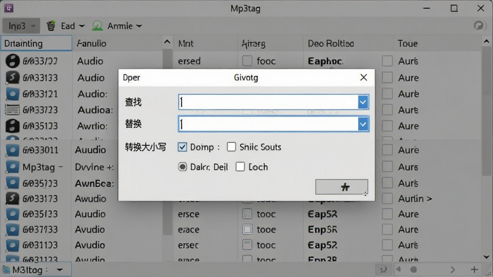Select the EnpSR cell
The width and height of the screenshot is (493, 277).
click(x=322, y=229)
